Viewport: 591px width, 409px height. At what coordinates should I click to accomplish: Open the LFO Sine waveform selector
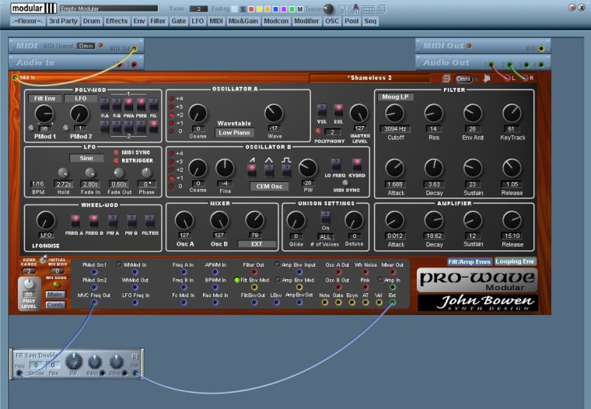pos(86,158)
